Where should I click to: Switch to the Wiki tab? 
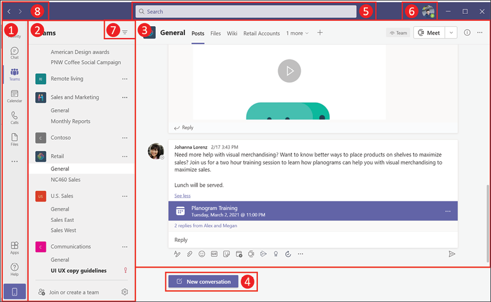(x=232, y=33)
